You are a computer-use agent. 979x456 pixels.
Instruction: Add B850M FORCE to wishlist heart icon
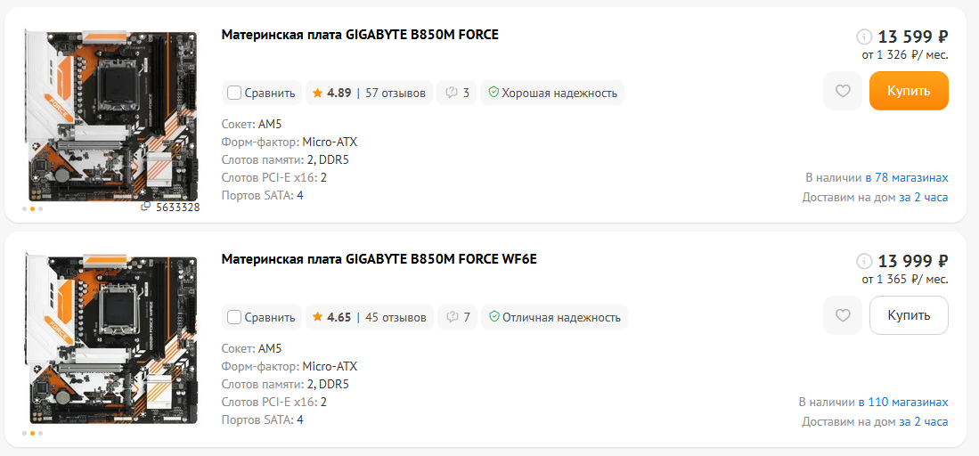point(843,91)
